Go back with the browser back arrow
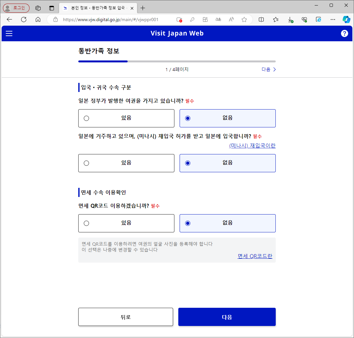Viewport: 354px width, 338px height. pos(9,19)
